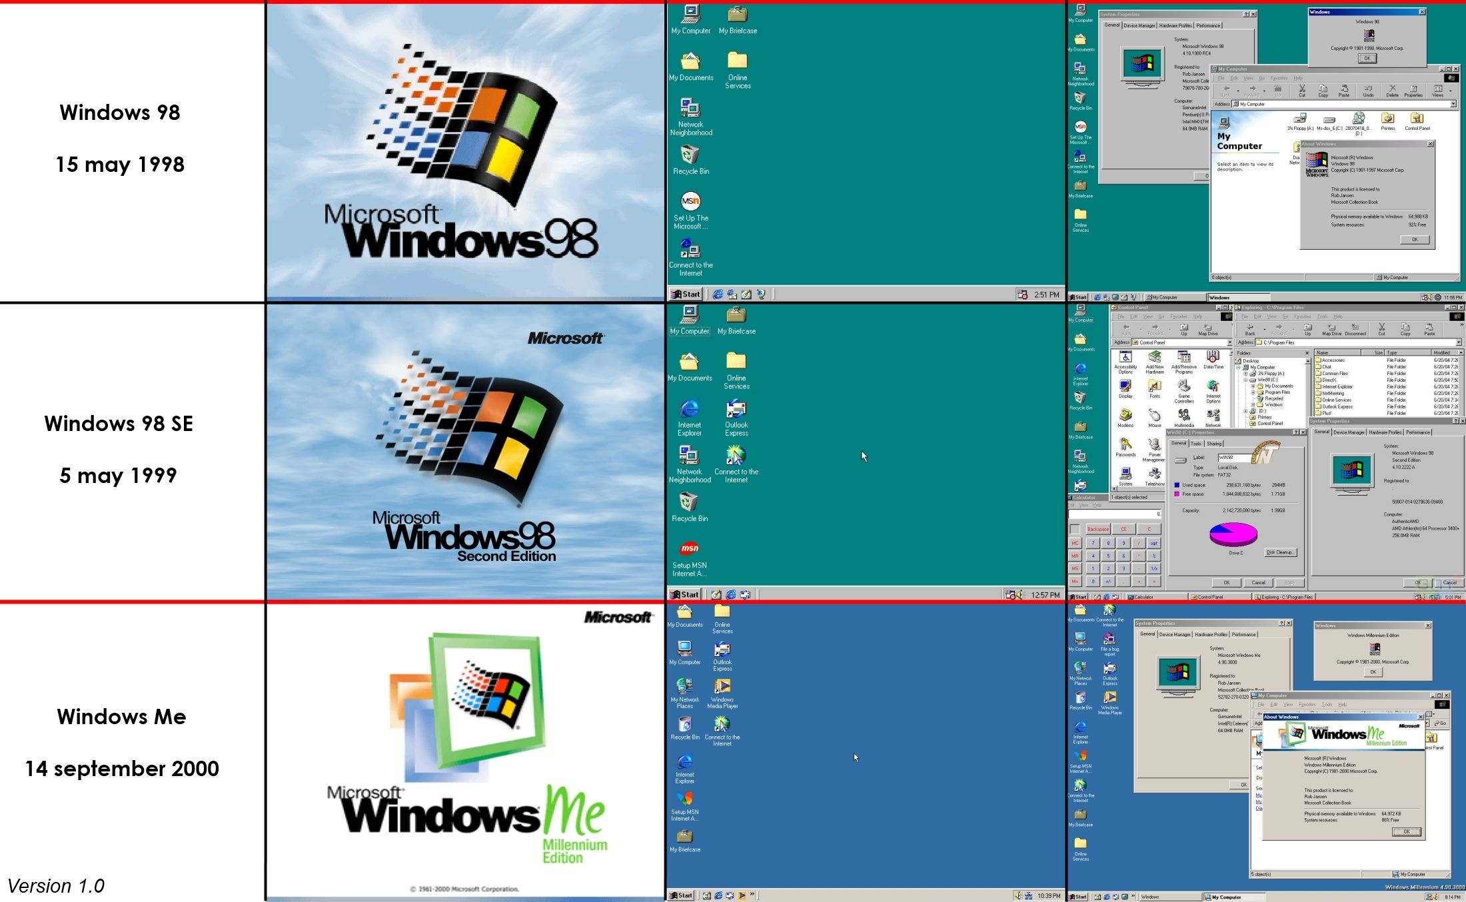Click Delete in the Windows 98 My Computer toolbar

(x=1392, y=91)
